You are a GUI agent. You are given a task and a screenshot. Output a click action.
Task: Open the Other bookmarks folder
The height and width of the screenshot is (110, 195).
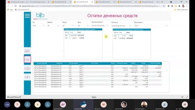[x=181, y=9]
